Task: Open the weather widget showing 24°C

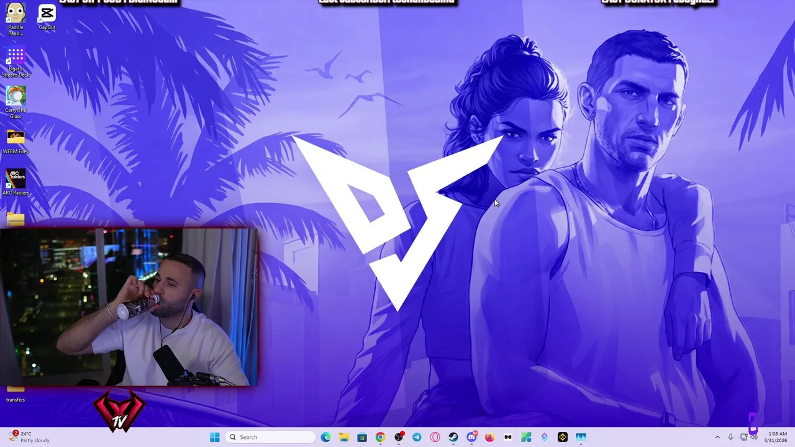Action: click(30, 437)
